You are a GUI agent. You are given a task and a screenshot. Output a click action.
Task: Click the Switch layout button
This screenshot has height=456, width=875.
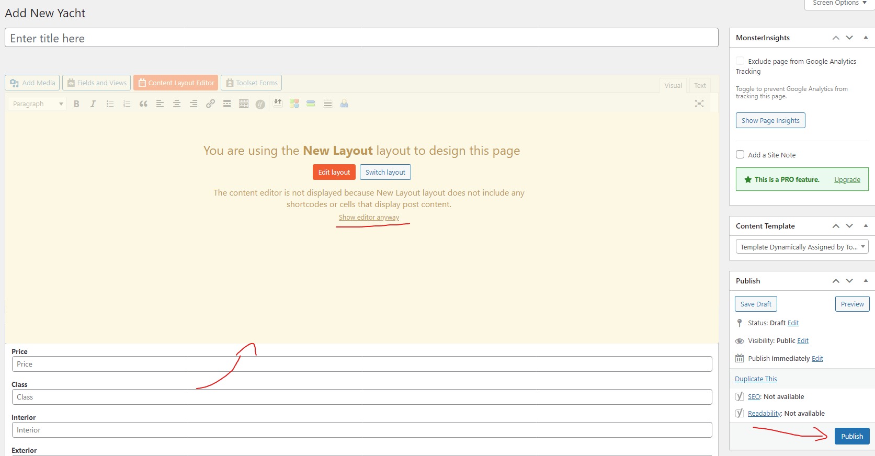pos(385,172)
